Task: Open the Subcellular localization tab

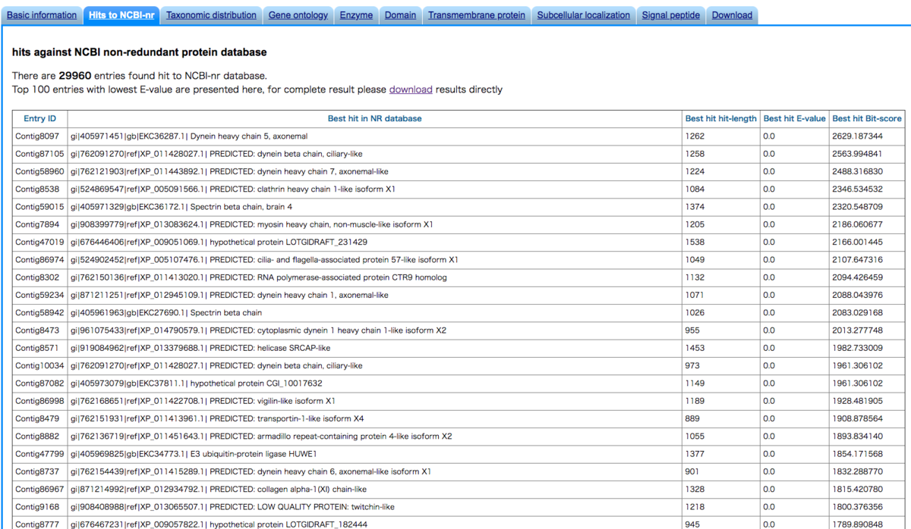Action: click(584, 15)
